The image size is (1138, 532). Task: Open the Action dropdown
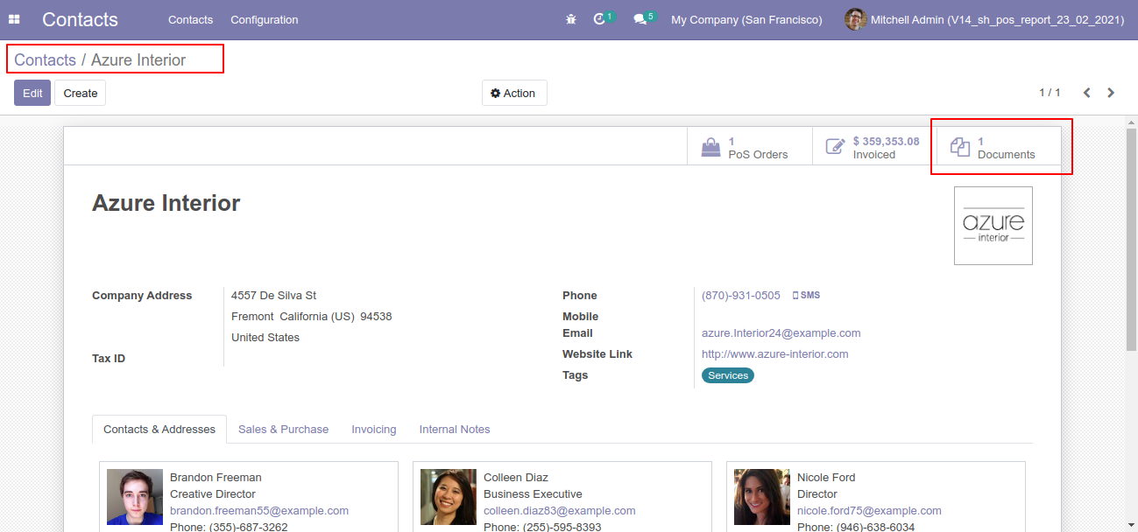tap(514, 94)
